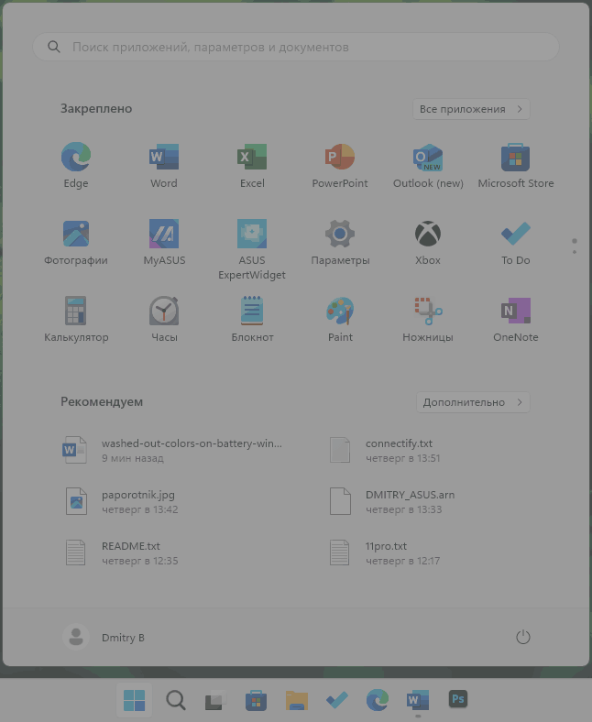Click Дополнительно button in recommendations
Image resolution: width=592 pixels, height=722 pixels.
tap(473, 402)
